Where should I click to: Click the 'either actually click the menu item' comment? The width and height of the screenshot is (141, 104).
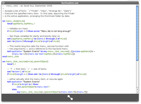(35, 79)
